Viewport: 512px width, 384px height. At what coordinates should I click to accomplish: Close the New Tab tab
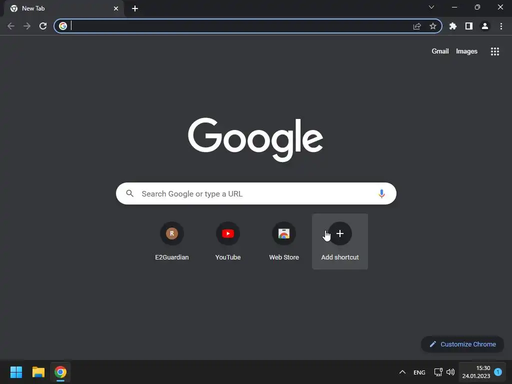(x=116, y=8)
